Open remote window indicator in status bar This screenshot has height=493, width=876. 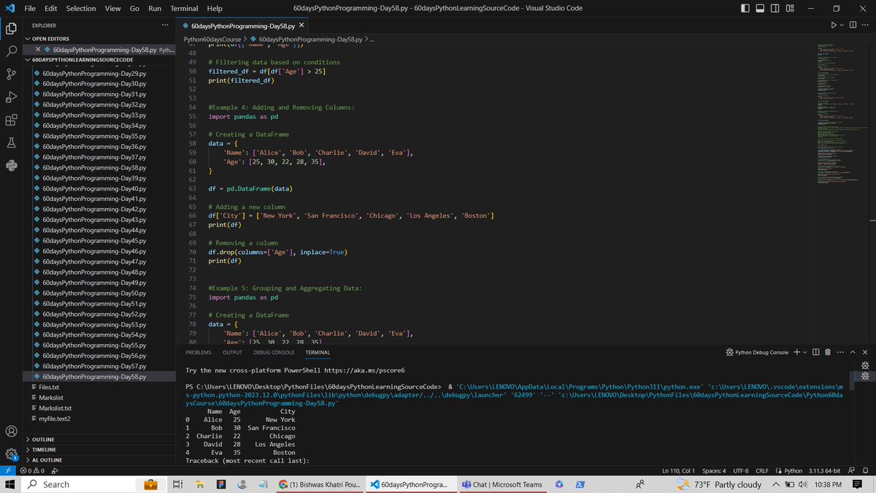(7, 470)
